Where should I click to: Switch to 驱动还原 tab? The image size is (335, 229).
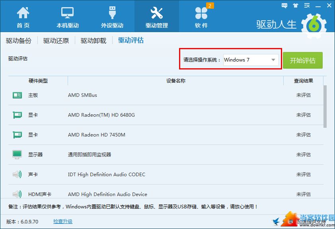(56, 40)
